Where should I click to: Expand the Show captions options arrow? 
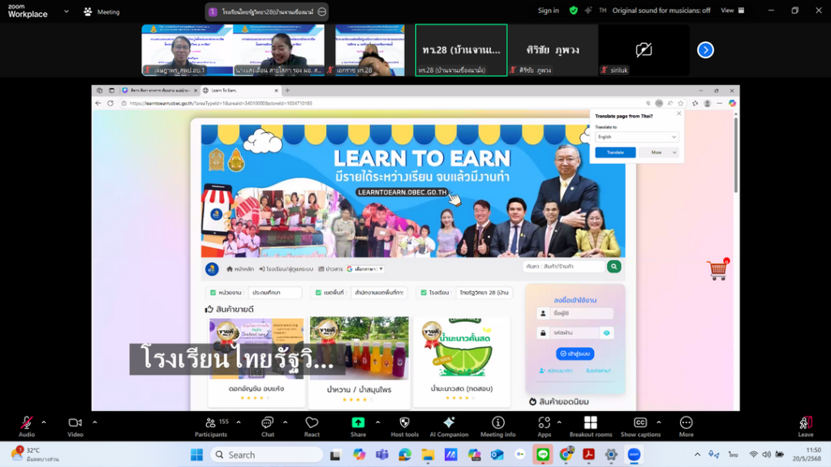click(659, 422)
